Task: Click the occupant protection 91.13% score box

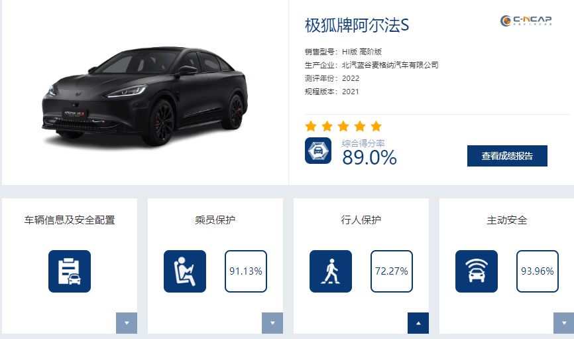Action: [x=246, y=271]
